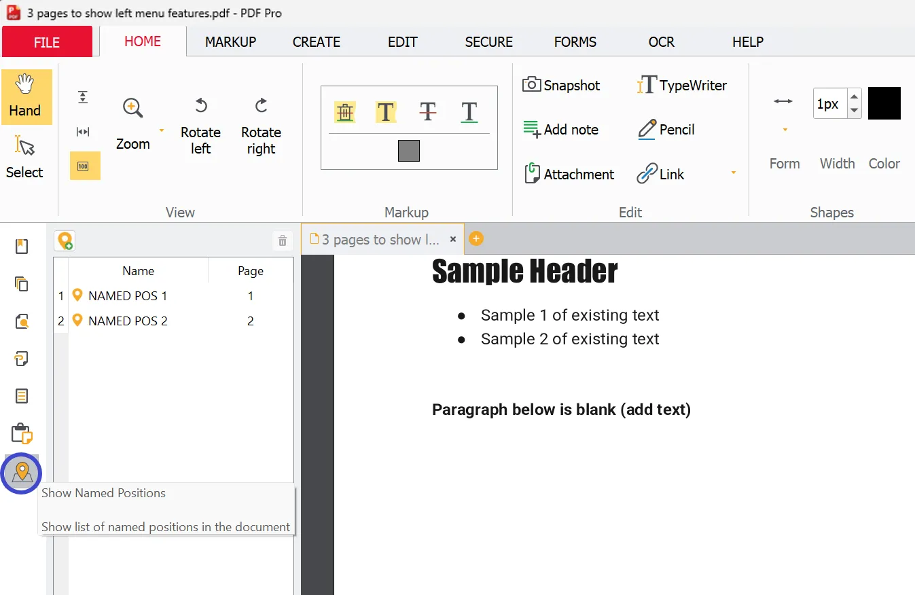Switch to the Select tool
The image size is (915, 595).
(x=24, y=158)
